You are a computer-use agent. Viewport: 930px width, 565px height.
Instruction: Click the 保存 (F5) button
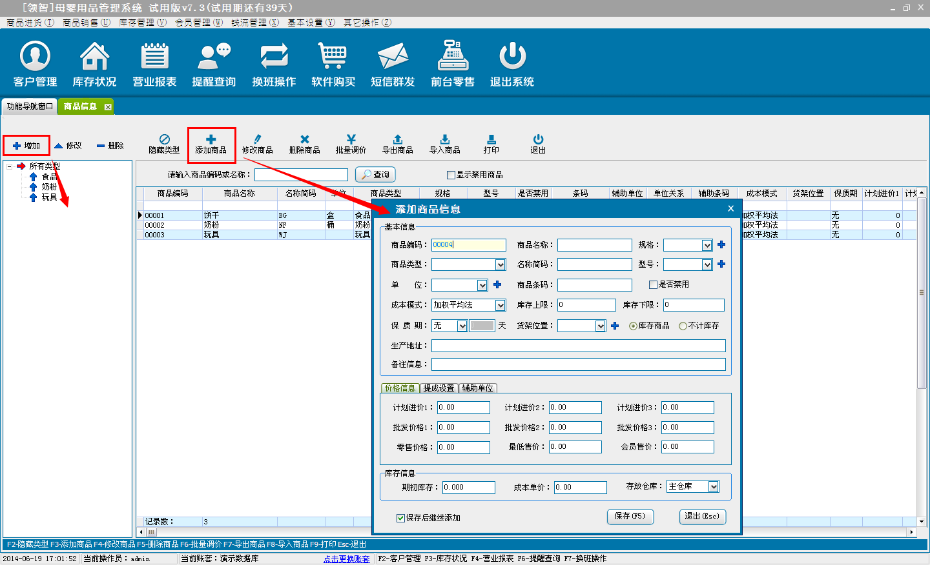(630, 517)
